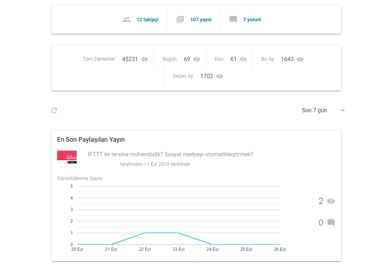Expand time range using dropdown arrow
377x271 pixels.
point(343,110)
